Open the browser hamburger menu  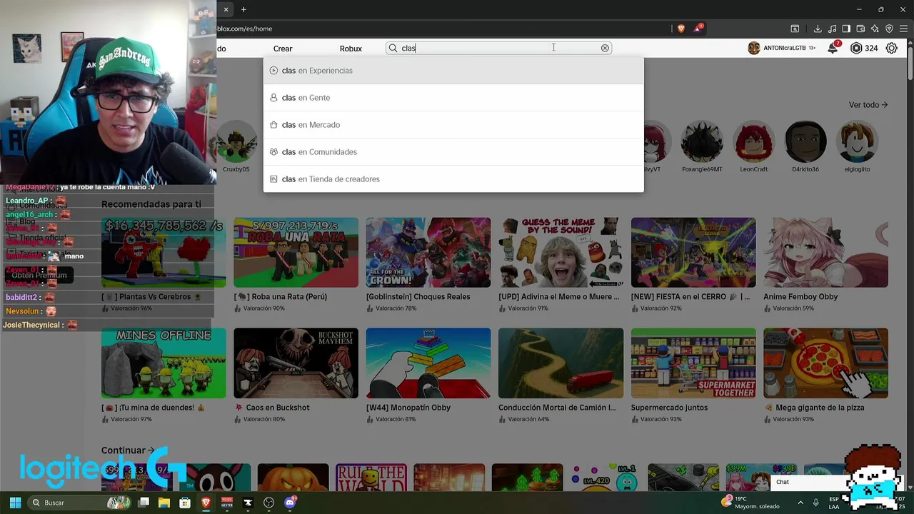903,29
